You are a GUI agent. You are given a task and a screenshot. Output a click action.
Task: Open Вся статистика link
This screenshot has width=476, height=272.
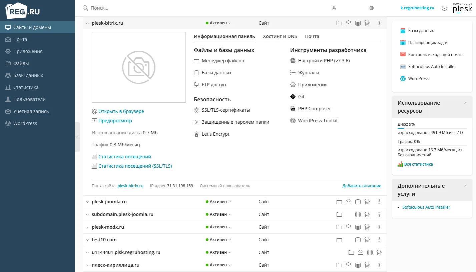(x=418, y=164)
